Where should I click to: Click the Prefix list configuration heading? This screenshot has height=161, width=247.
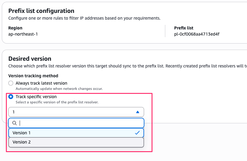pos(41,11)
